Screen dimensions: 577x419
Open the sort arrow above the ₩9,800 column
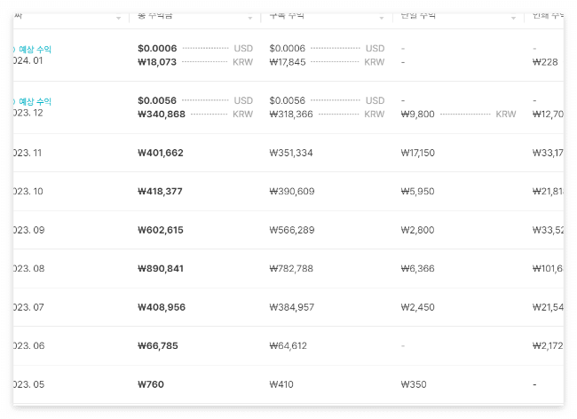[513, 18]
